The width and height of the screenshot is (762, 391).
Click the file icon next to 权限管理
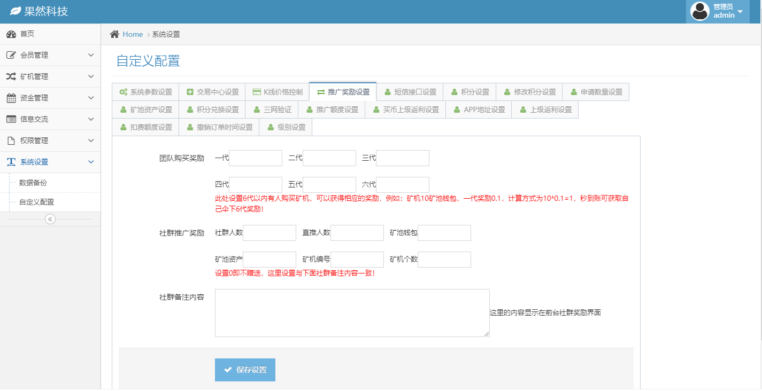point(11,141)
